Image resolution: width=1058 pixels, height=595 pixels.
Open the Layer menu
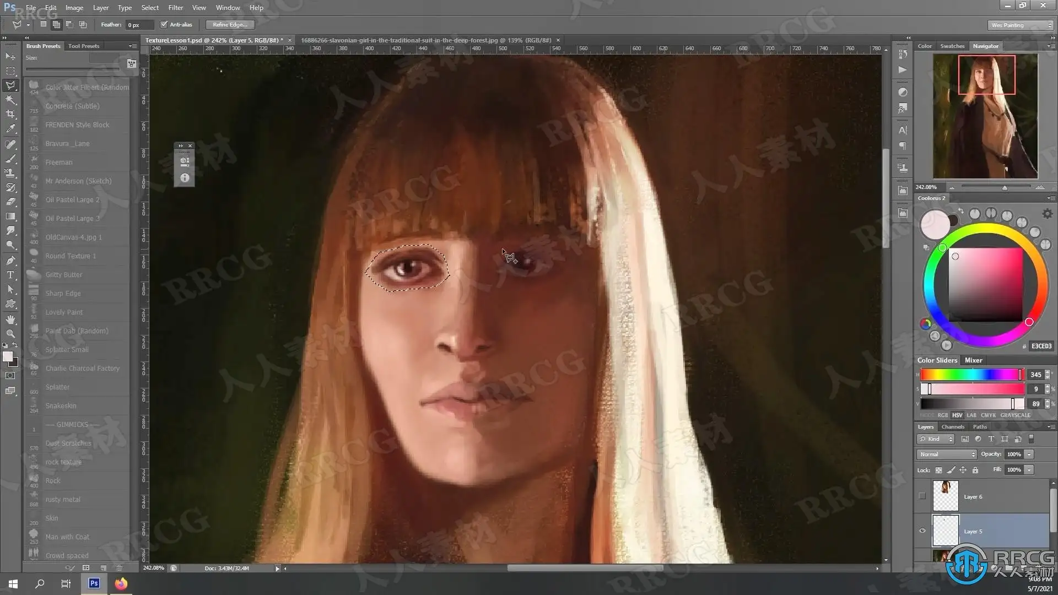click(x=100, y=8)
